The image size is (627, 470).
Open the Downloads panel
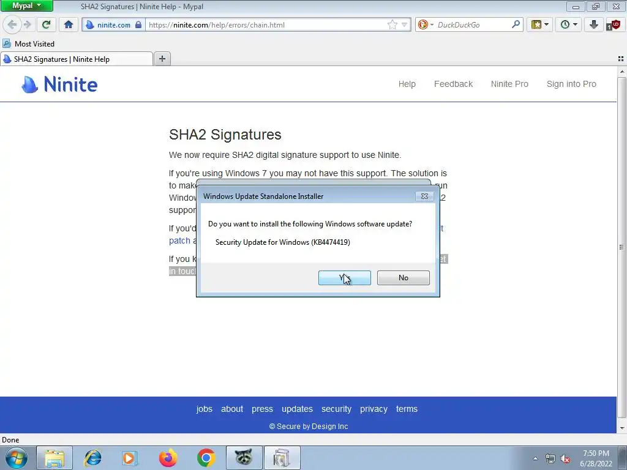click(593, 24)
